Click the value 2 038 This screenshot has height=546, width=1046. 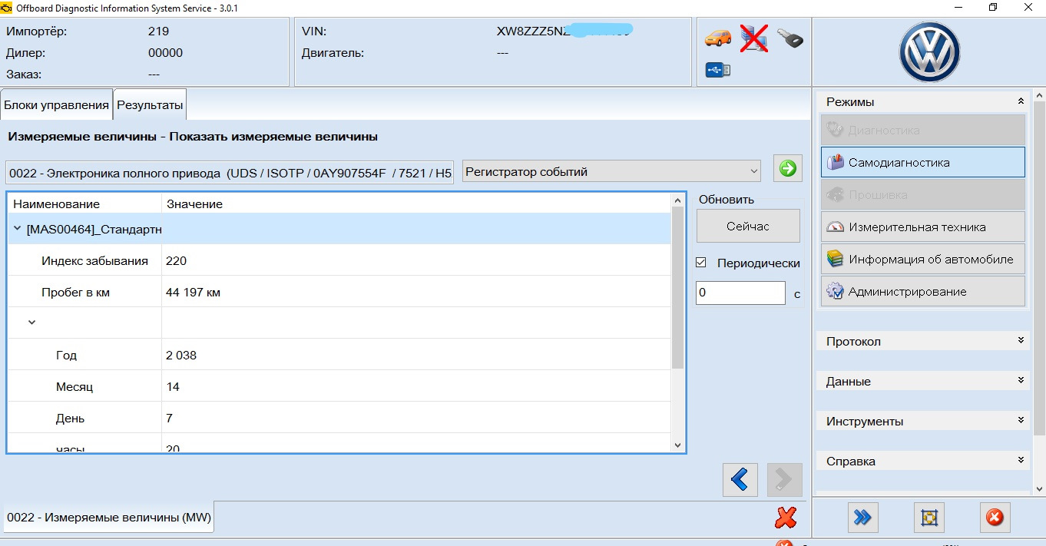(x=181, y=356)
